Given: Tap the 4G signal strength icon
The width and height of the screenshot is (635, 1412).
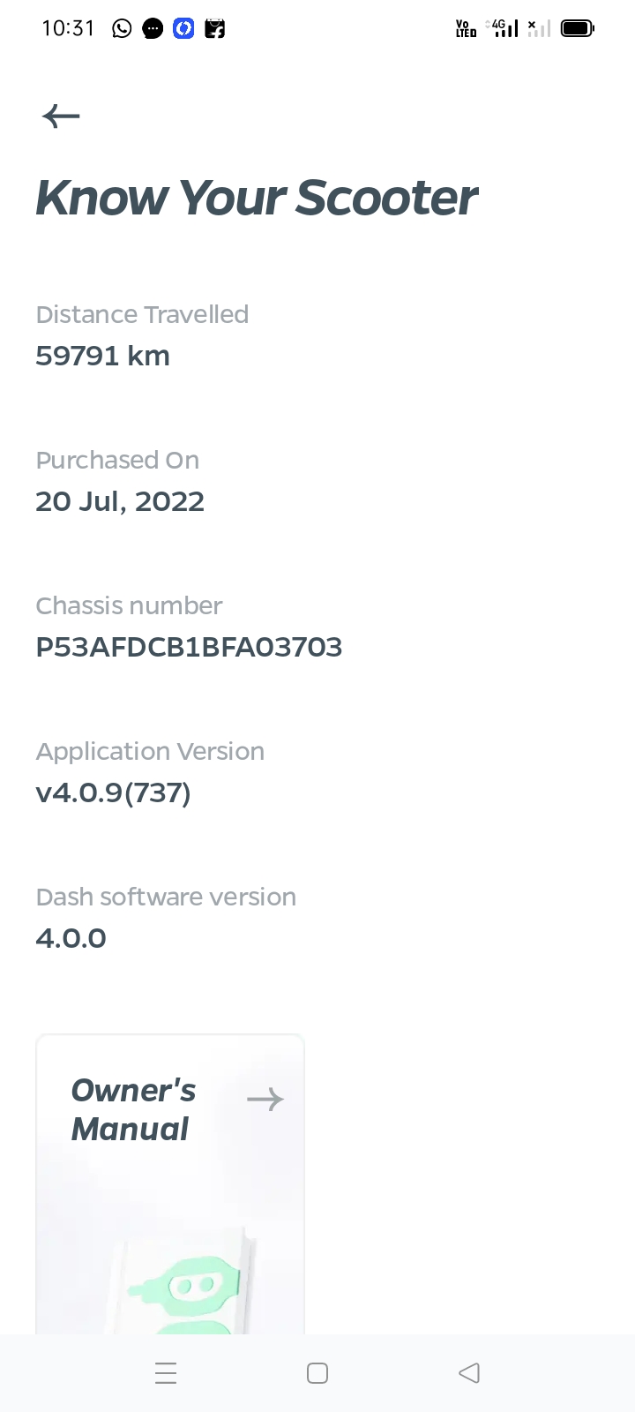Looking at the screenshot, I should [x=504, y=28].
